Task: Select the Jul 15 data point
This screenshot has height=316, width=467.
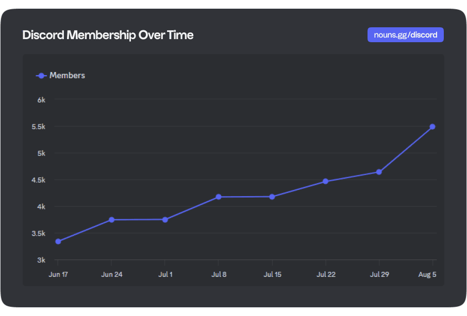Action: click(272, 197)
